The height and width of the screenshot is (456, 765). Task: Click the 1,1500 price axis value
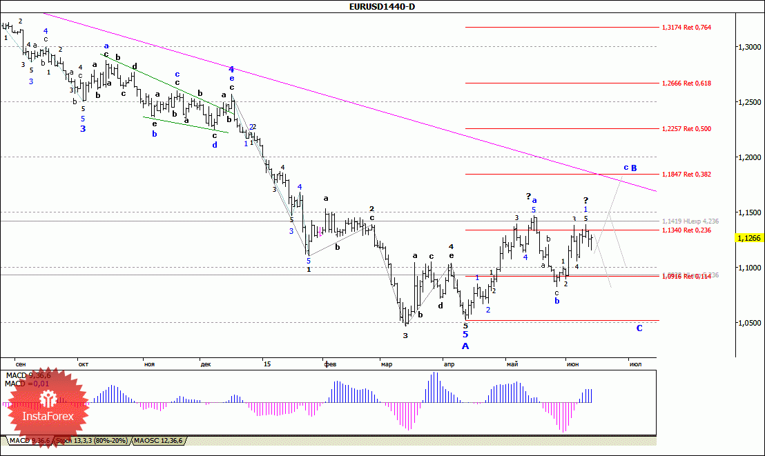[x=751, y=212]
